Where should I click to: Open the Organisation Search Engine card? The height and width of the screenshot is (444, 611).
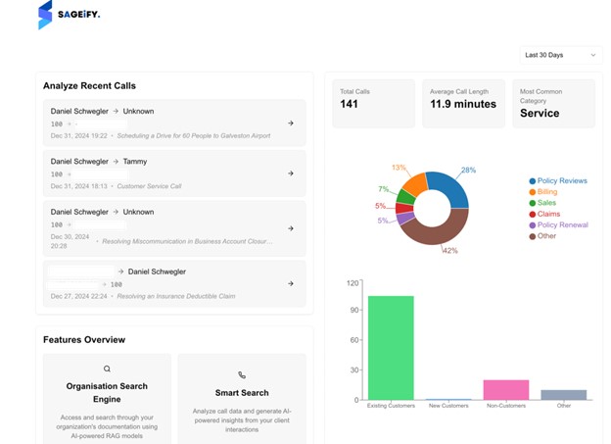(x=107, y=399)
